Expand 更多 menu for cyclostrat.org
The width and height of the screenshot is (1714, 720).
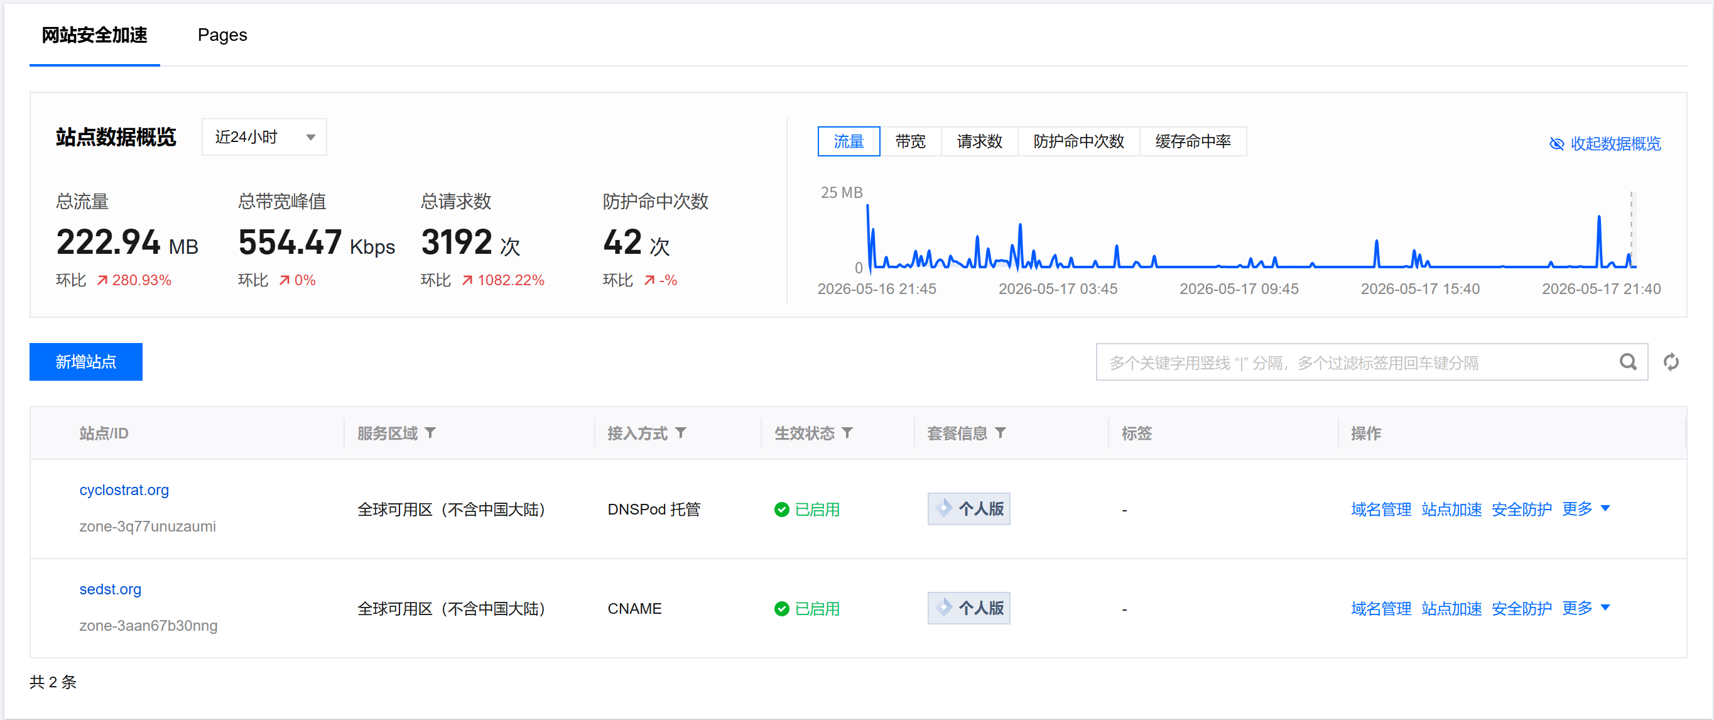pyautogui.click(x=1586, y=509)
